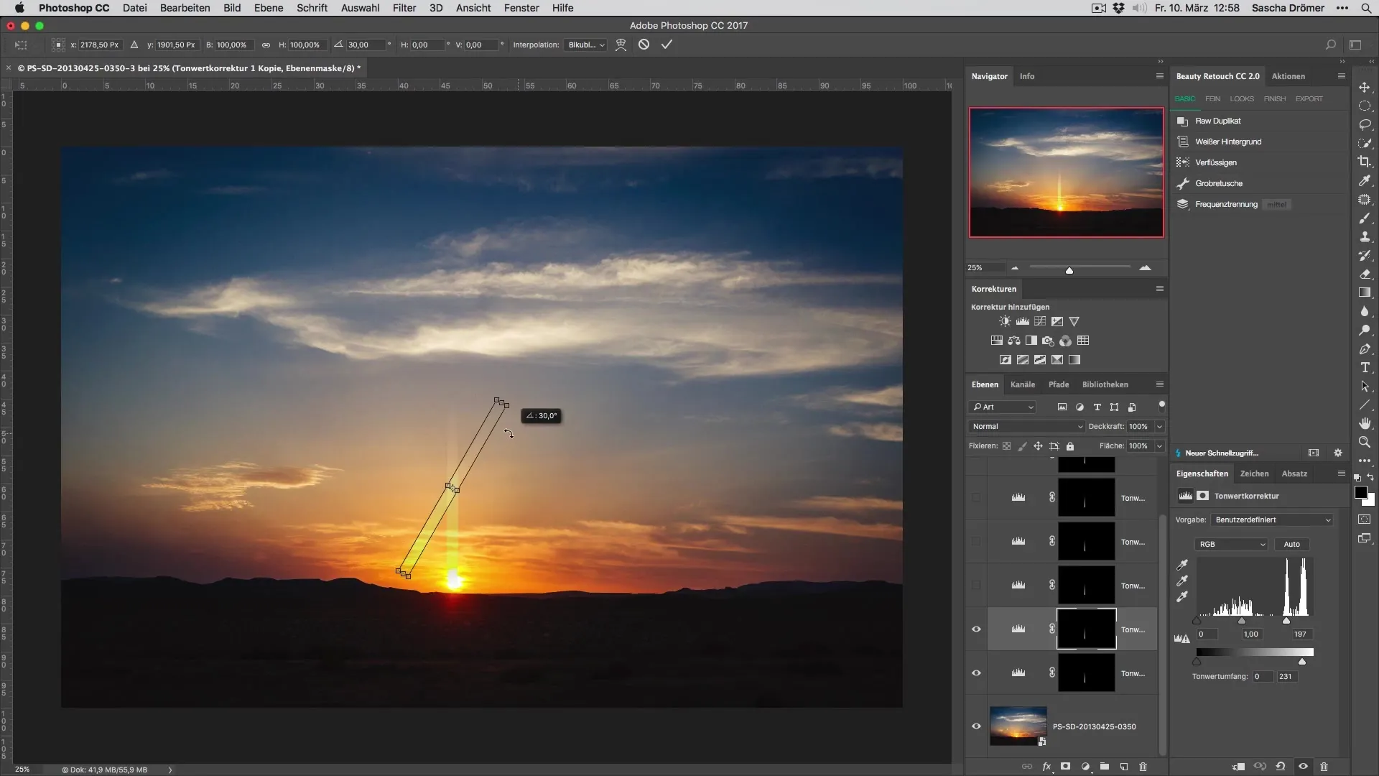Switch to the Kanäle tab

(x=1023, y=384)
